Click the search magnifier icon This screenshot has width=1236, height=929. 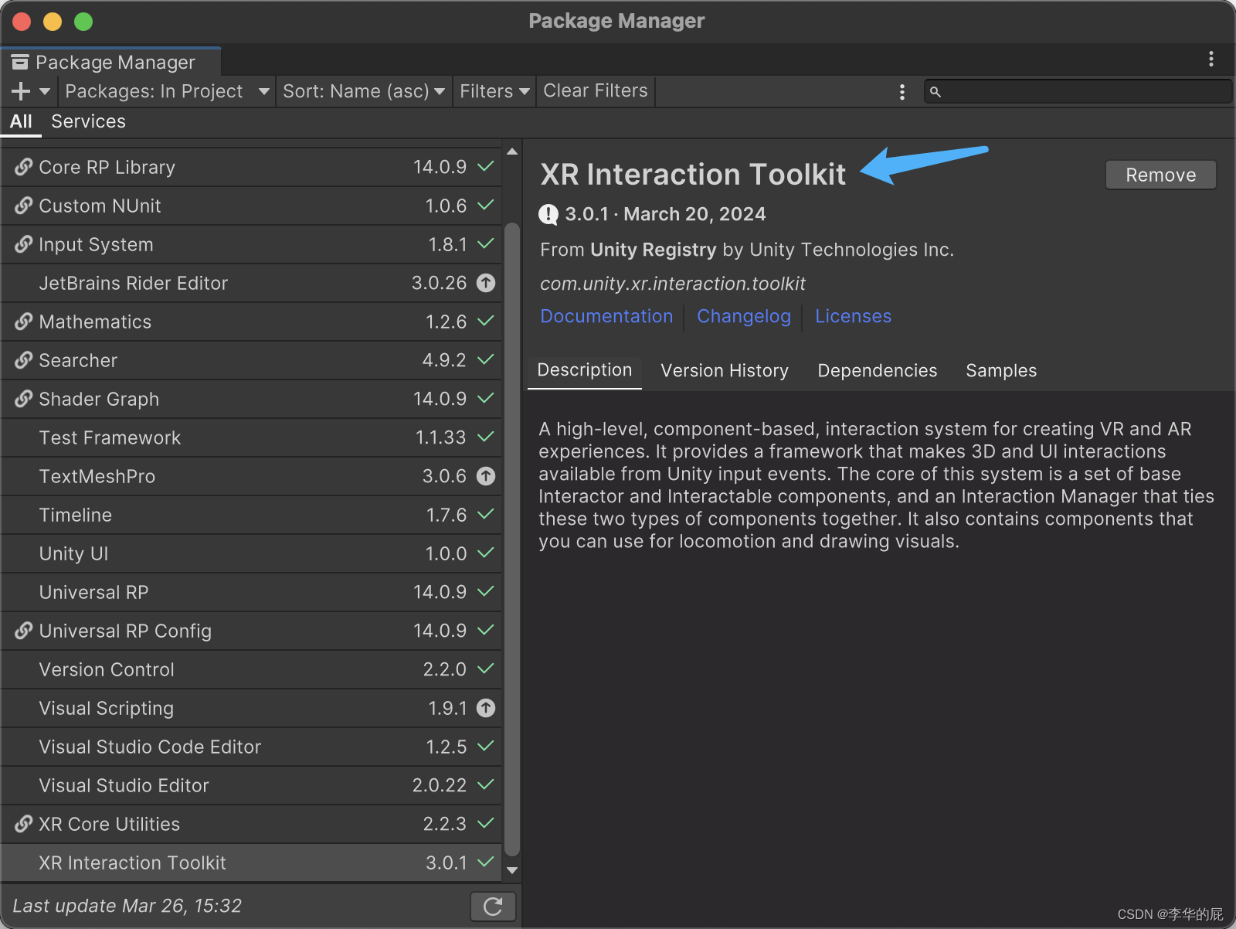pyautogui.click(x=935, y=92)
